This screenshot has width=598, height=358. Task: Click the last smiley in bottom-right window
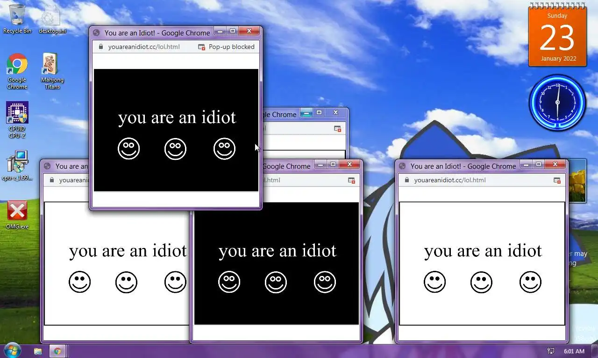[530, 282]
